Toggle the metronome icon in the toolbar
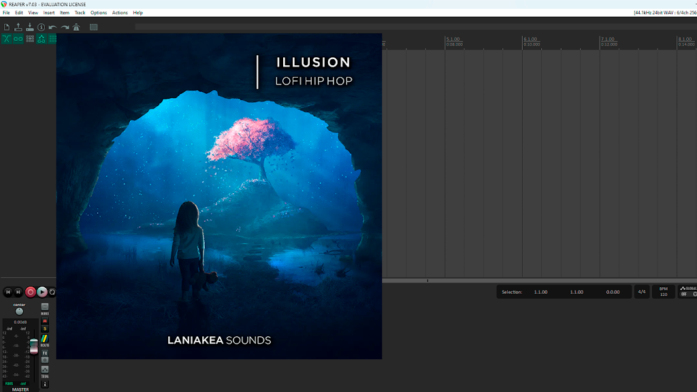This screenshot has height=392, width=697. [76, 27]
